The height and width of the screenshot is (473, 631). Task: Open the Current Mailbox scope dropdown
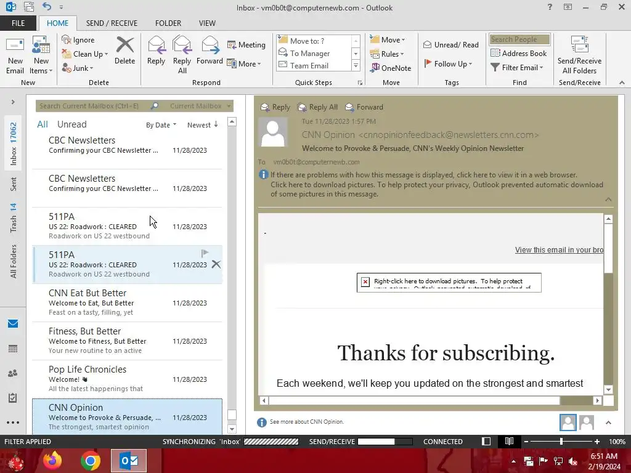200,106
